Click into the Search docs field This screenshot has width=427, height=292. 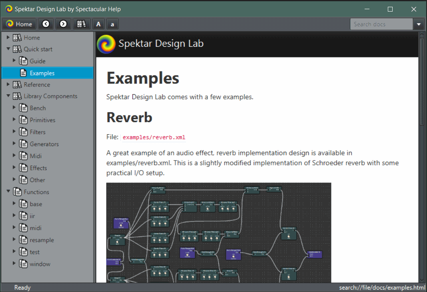tap(381, 24)
